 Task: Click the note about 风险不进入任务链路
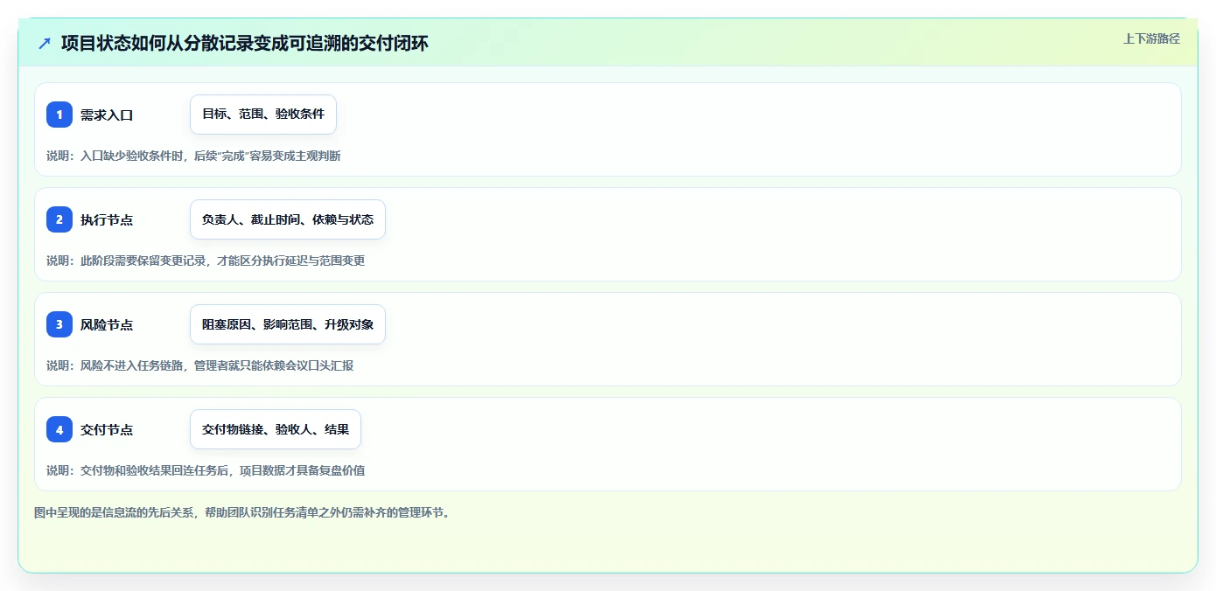pos(199,365)
